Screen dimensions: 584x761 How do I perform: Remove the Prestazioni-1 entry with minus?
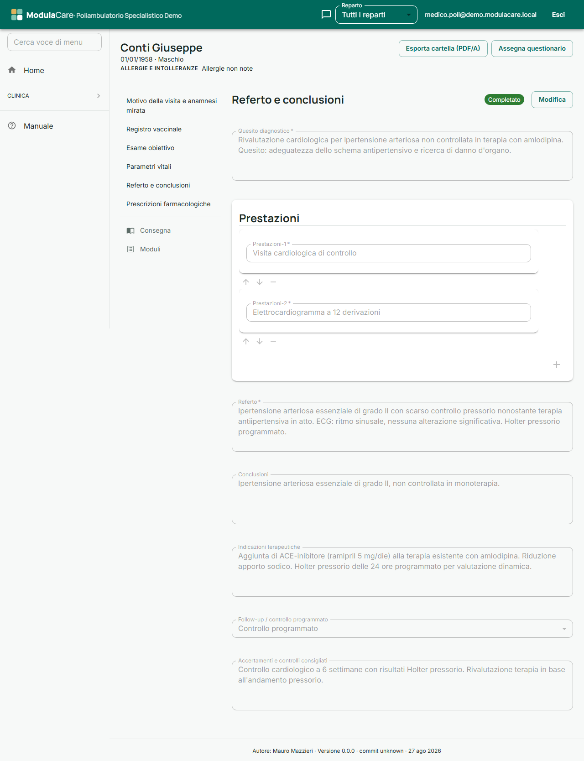point(273,282)
